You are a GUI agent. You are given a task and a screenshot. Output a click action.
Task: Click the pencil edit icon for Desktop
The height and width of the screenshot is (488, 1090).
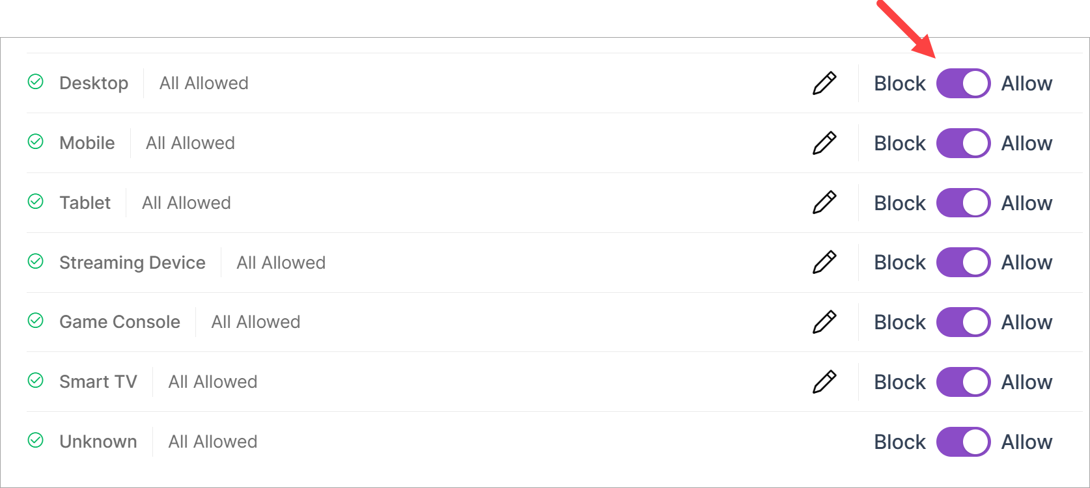click(824, 83)
